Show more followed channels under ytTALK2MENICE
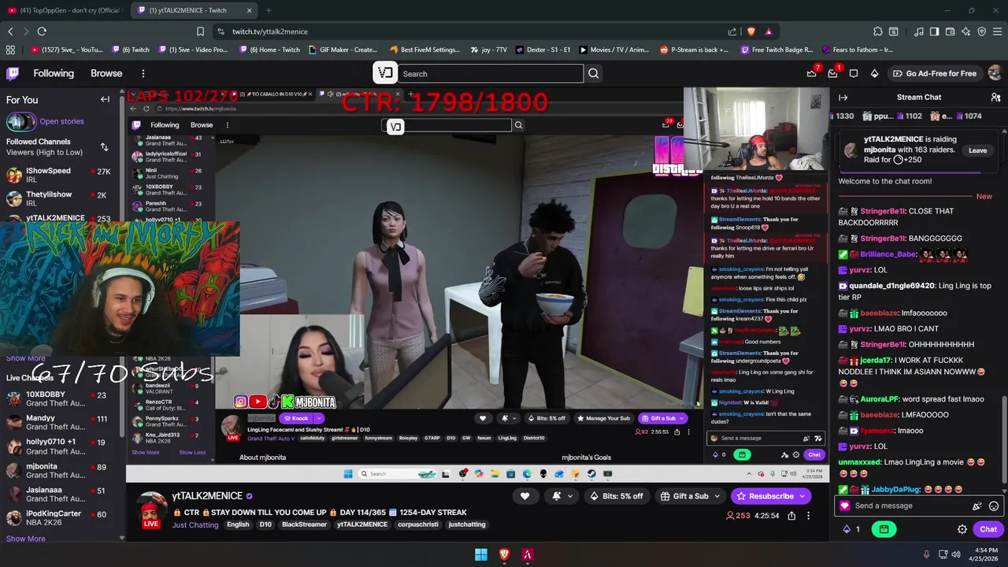The image size is (1008, 567). coord(25,358)
